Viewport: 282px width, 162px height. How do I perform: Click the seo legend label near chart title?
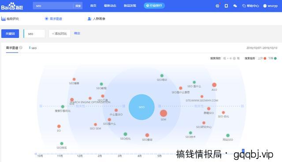33,48
